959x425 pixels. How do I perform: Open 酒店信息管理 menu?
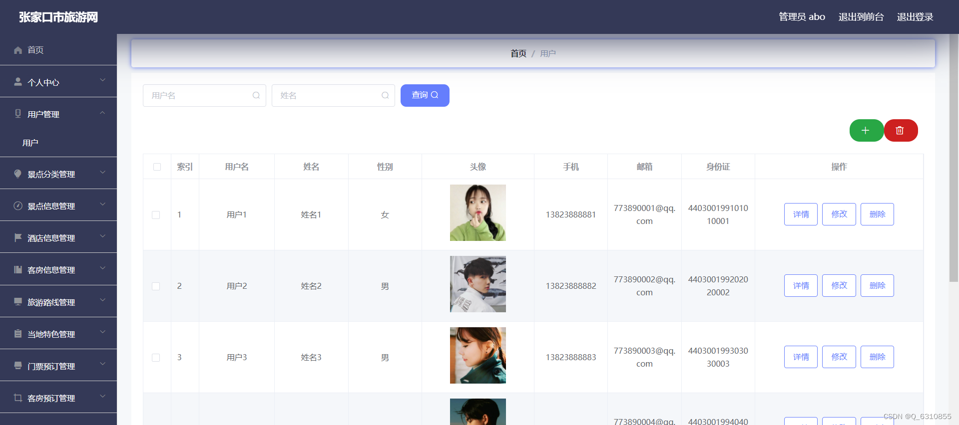[58, 237]
